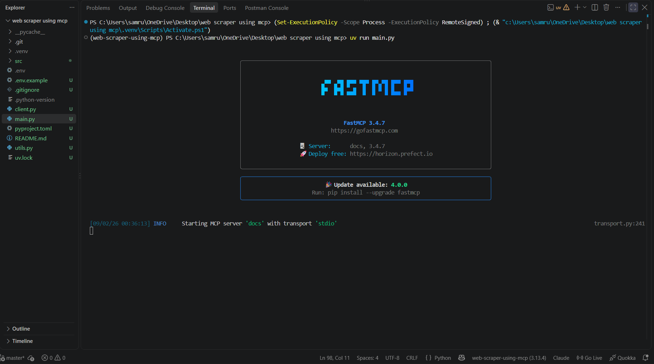Switch to the Ports tab
The width and height of the screenshot is (654, 364).
[x=230, y=8]
